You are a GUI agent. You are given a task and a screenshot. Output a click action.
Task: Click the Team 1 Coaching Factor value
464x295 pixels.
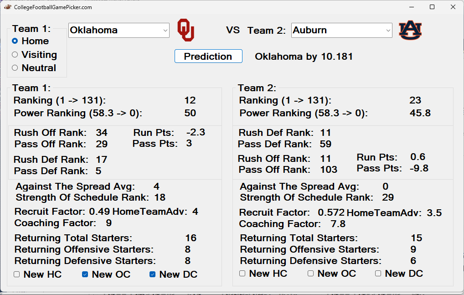[x=109, y=223]
